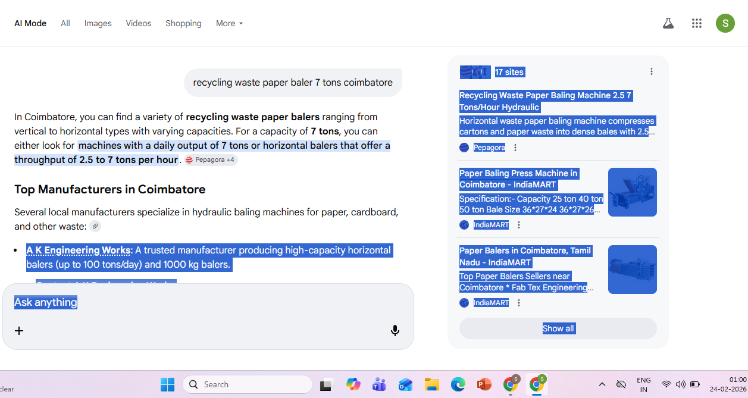Click the Wi-Fi network tray icon
748x398 pixels.
click(x=666, y=384)
